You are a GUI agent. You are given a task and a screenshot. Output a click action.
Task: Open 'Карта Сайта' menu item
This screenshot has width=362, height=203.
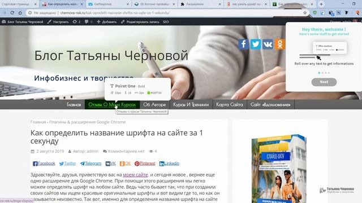pos(230,104)
